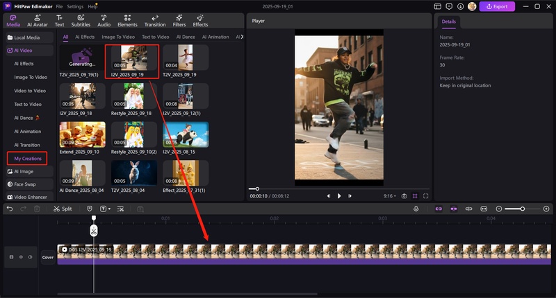Viewport: 556px width, 298px height.
Task: Open Face Swap in sidebar
Action: click(29, 184)
